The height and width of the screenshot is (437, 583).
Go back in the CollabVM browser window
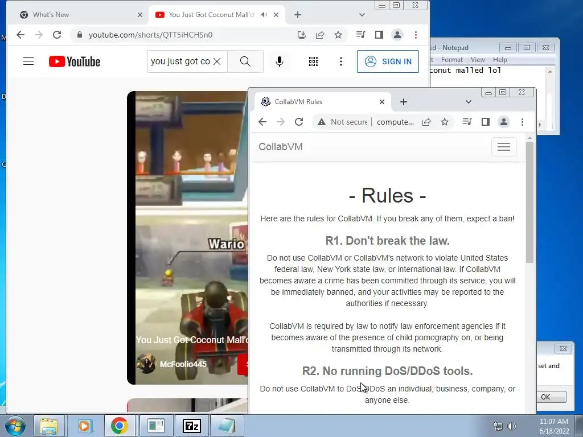tap(262, 122)
